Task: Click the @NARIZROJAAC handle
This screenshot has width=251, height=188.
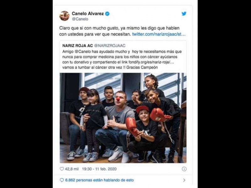Action: 110,45
